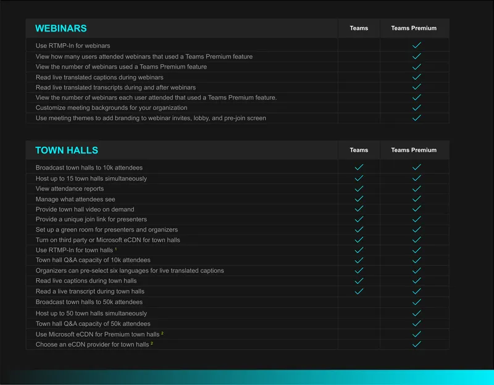Click Teams Premium checkmark for Choose an eCDN provider
Image resolution: width=494 pixels, height=385 pixels.
coord(416,344)
